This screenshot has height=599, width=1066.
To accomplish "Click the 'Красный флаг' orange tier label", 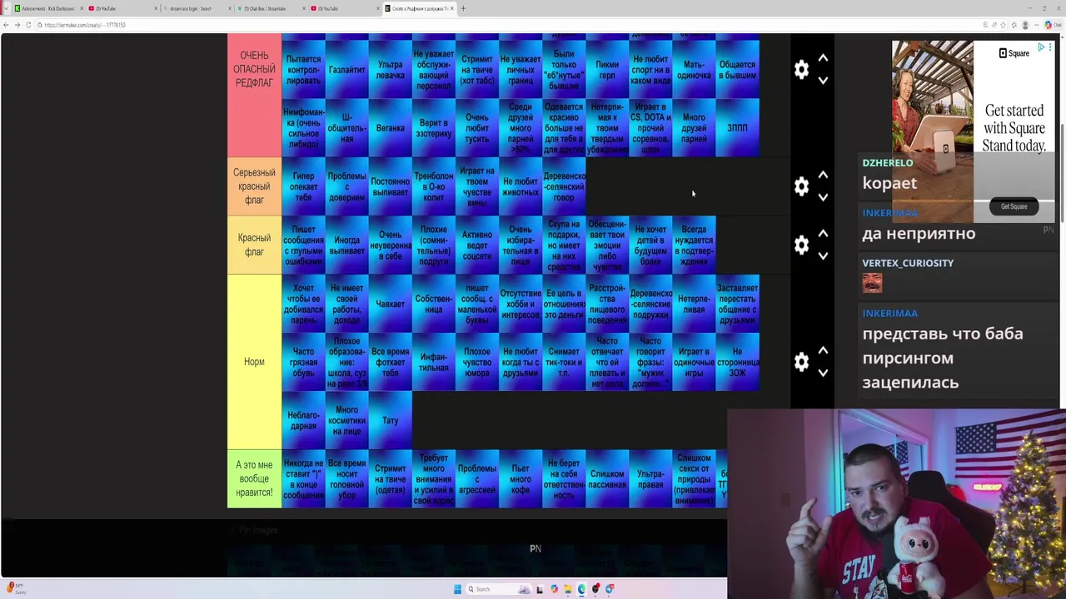I will click(x=254, y=245).
